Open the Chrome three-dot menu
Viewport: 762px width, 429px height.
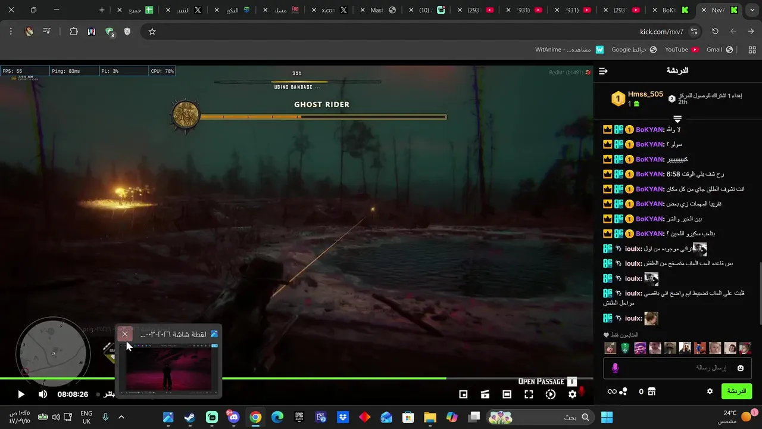click(11, 32)
